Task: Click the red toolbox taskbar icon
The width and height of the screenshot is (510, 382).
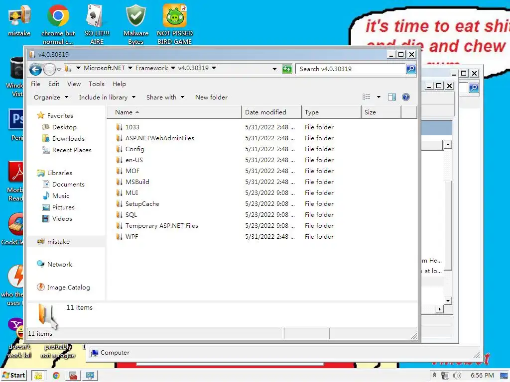Action: pos(73,376)
